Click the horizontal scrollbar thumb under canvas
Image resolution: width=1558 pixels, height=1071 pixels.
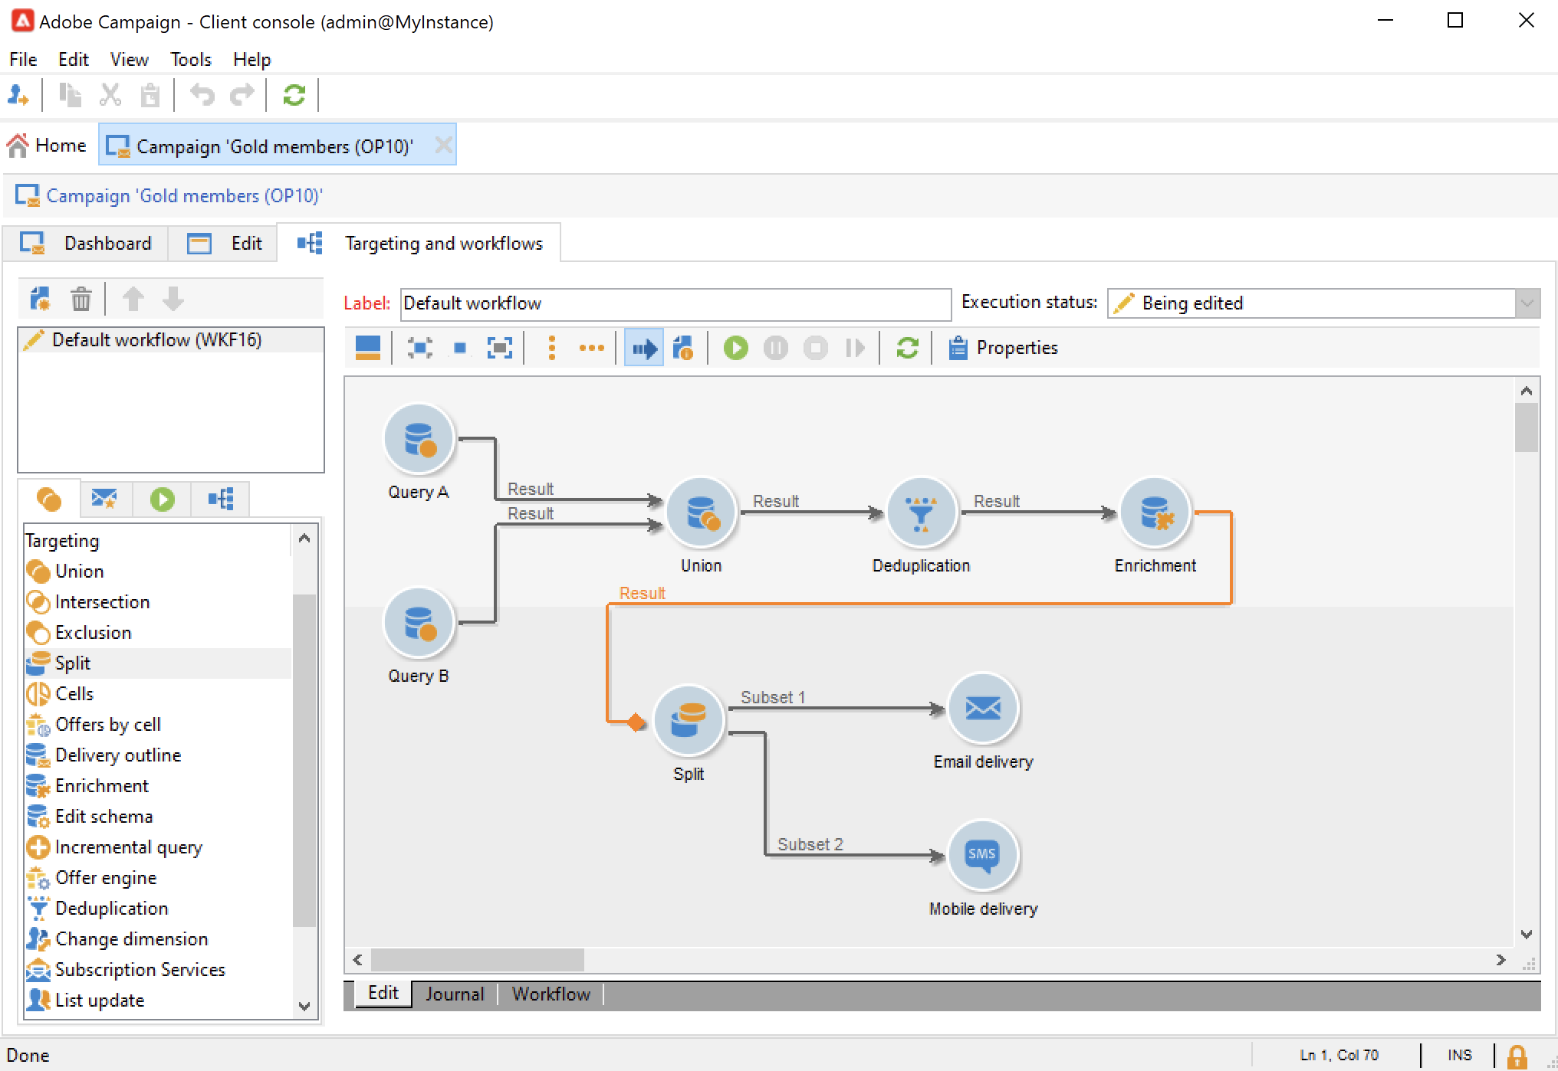pyautogui.click(x=477, y=960)
